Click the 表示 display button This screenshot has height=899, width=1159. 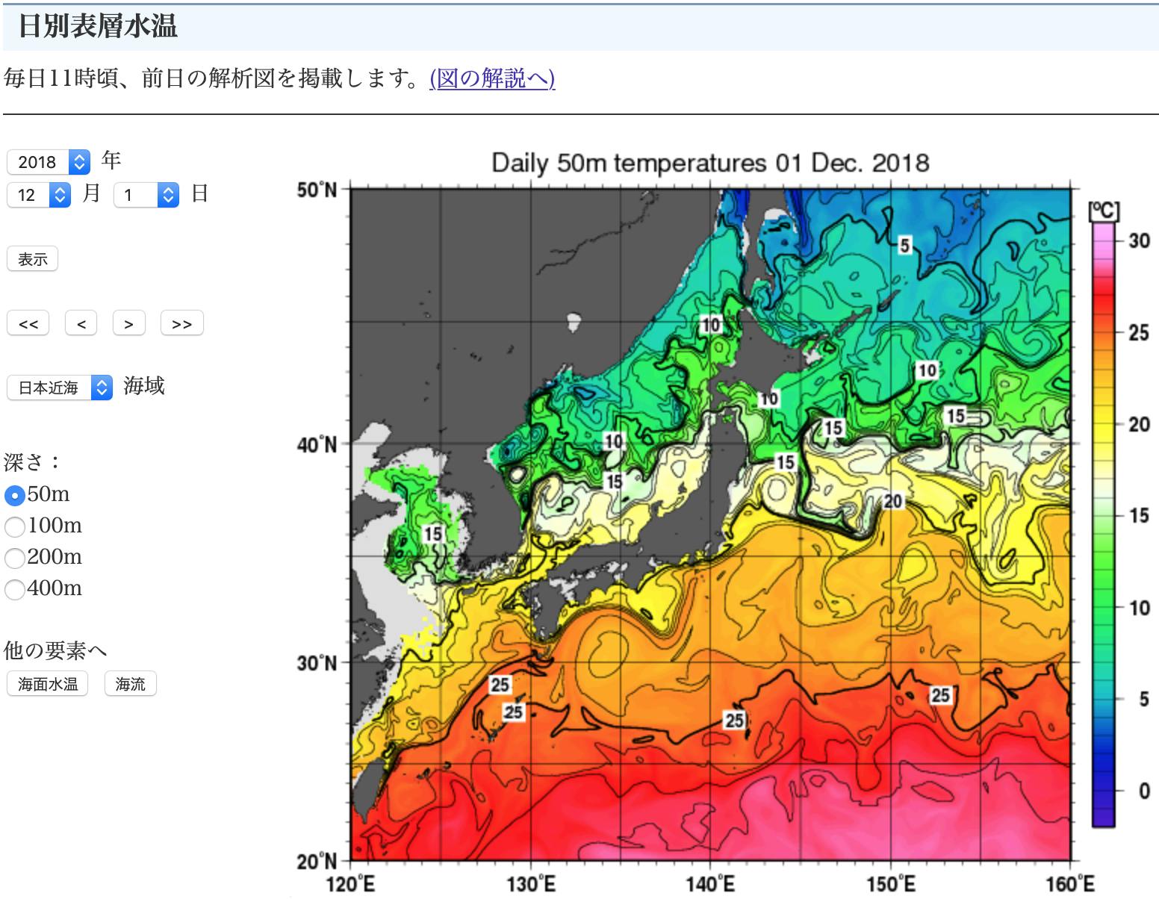click(32, 259)
